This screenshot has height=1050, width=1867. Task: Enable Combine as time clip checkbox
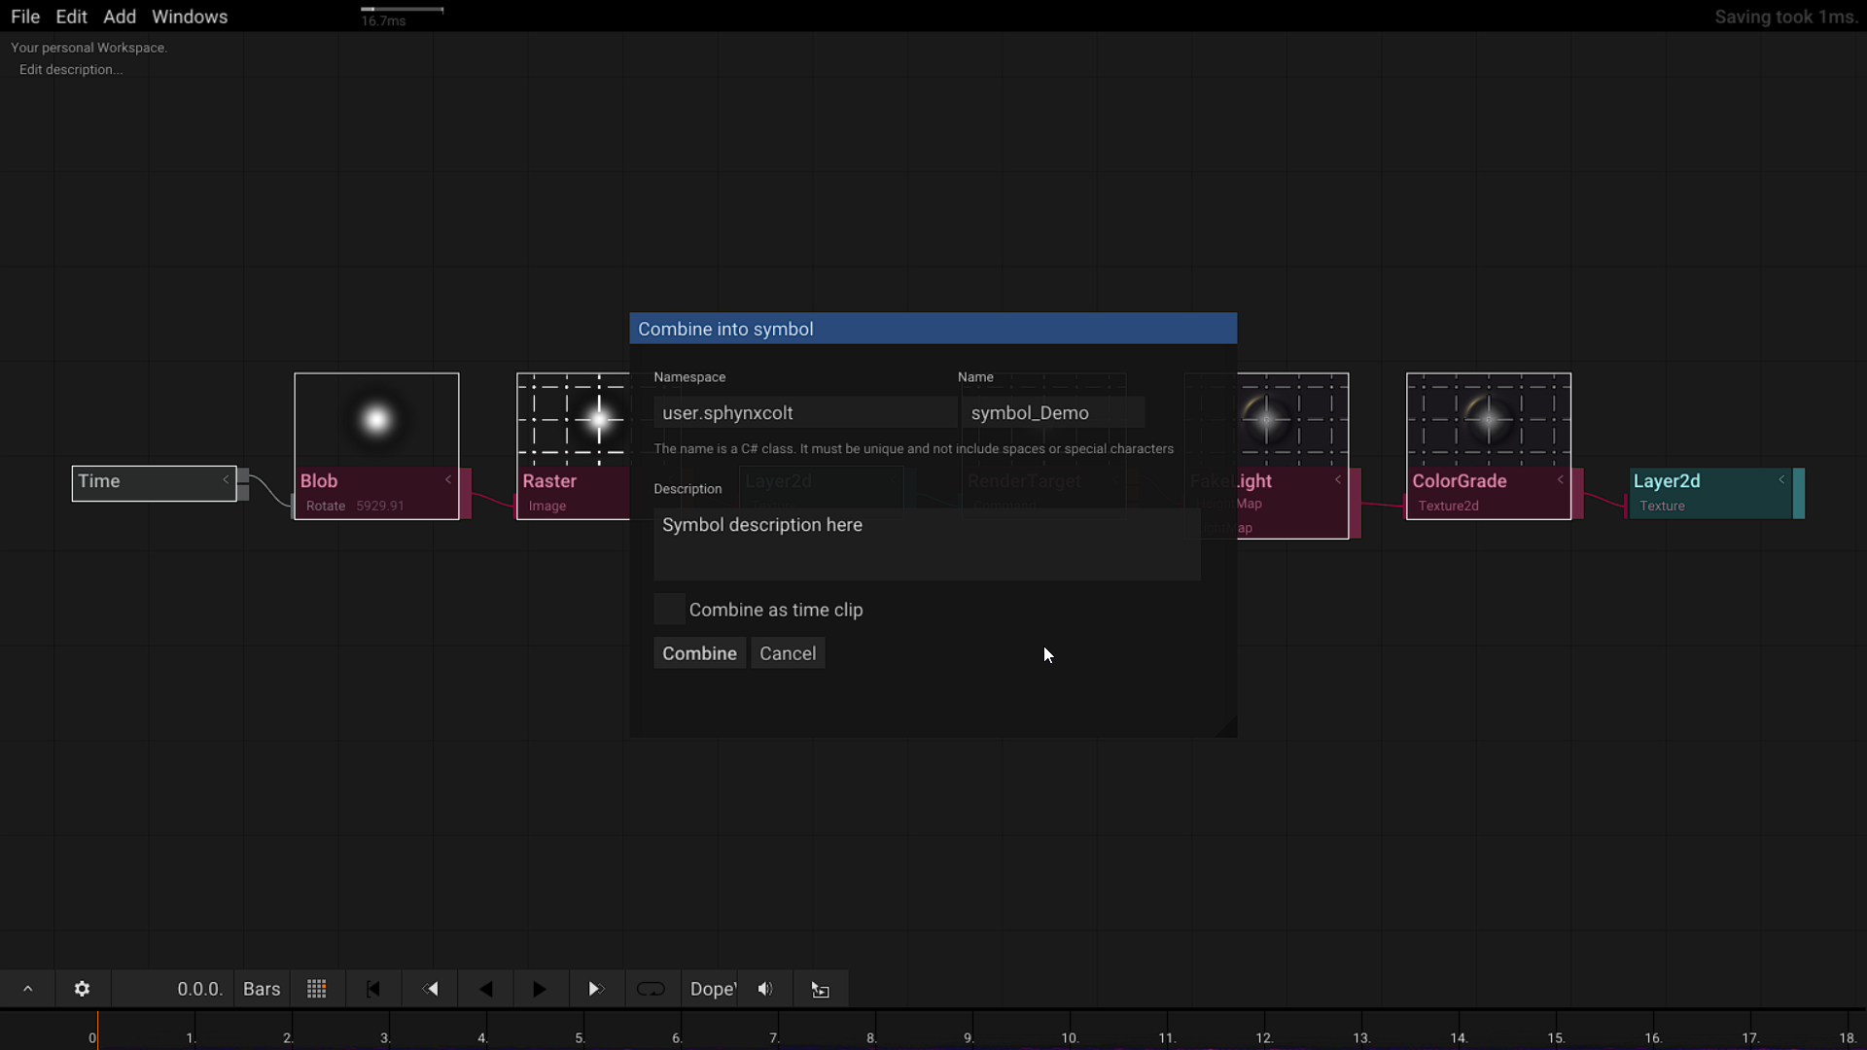point(669,610)
